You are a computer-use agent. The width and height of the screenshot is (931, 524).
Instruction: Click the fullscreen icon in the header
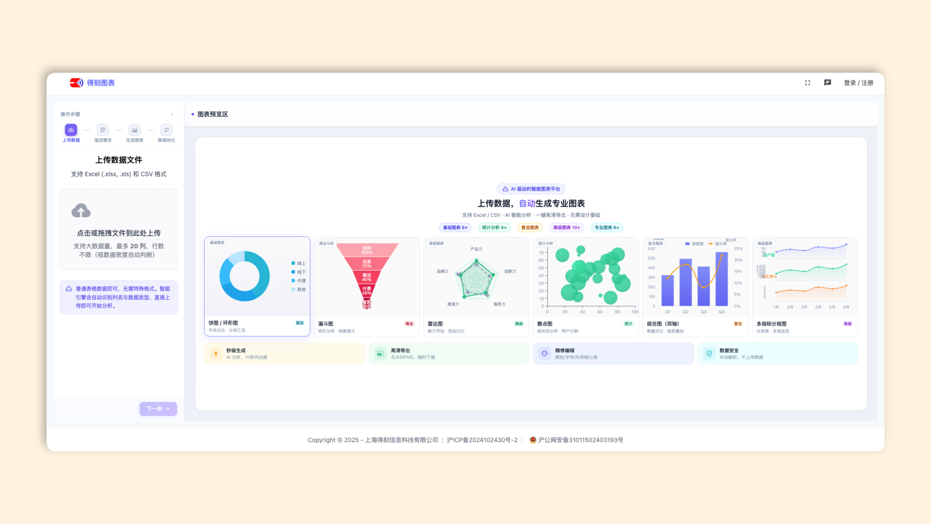point(807,83)
